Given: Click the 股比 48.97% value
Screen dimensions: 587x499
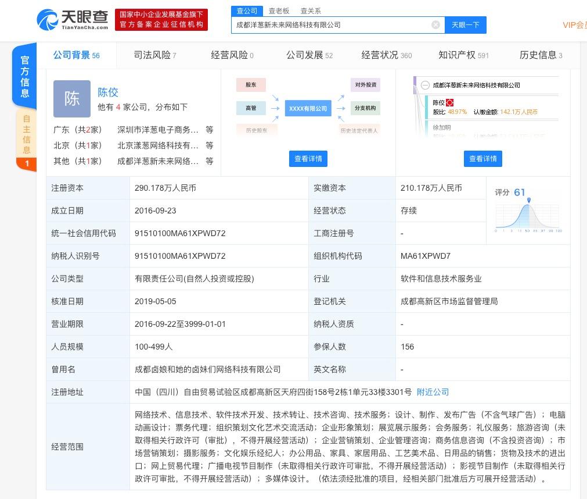Looking at the screenshot, I should pos(457,112).
